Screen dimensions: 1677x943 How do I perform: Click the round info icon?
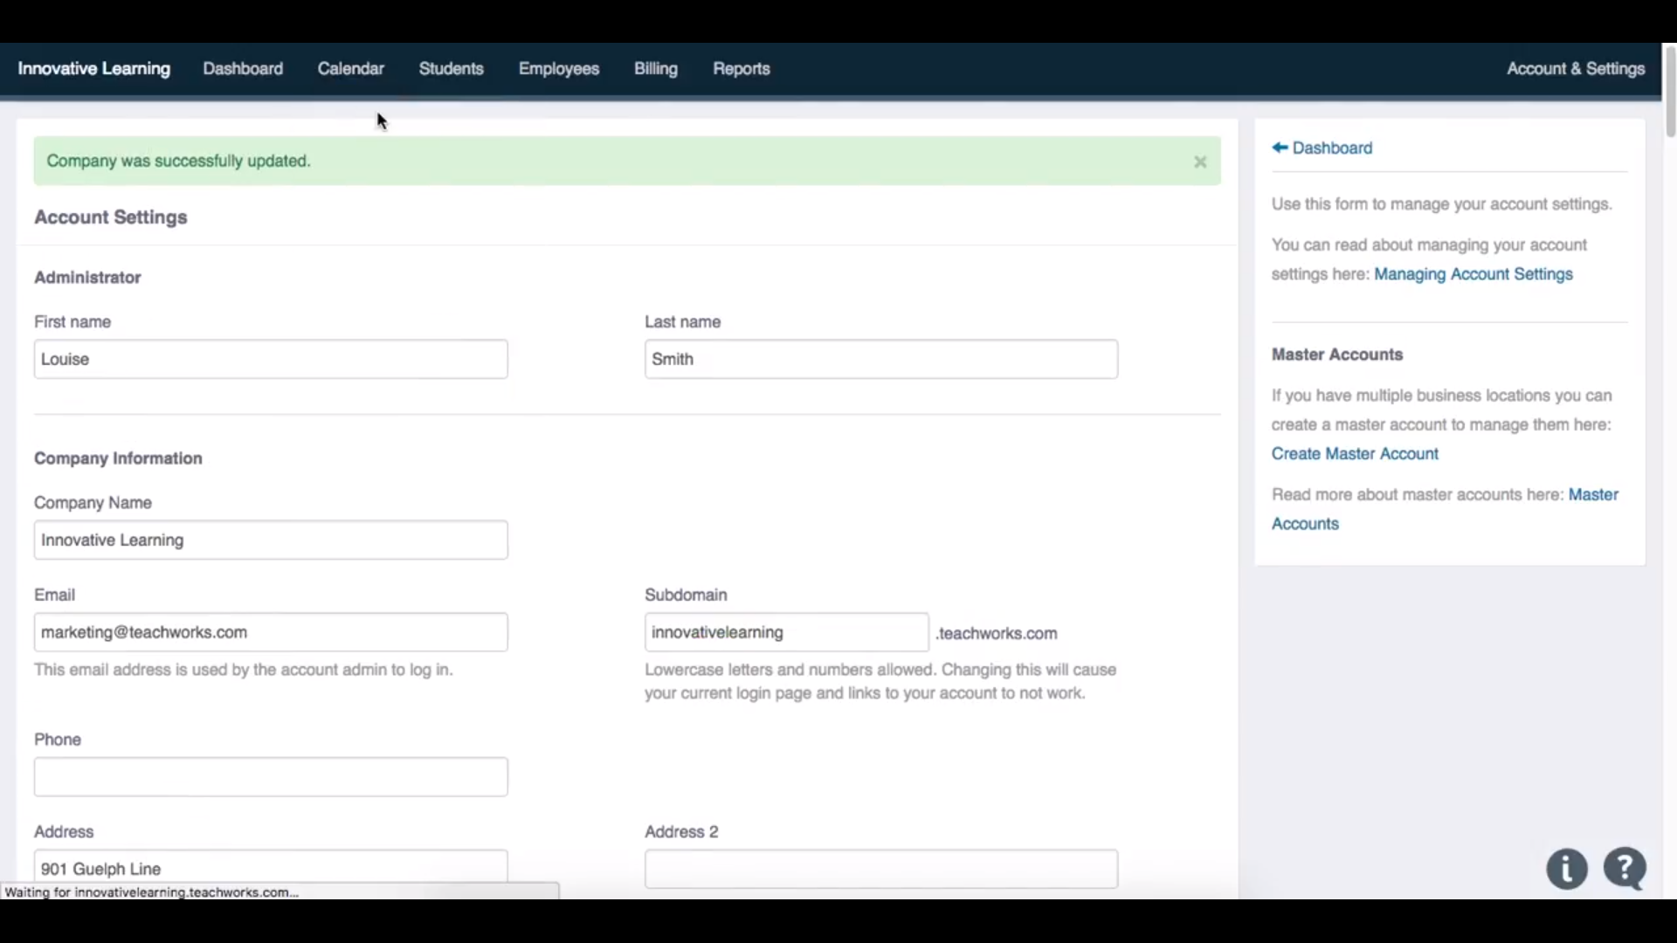(1566, 870)
